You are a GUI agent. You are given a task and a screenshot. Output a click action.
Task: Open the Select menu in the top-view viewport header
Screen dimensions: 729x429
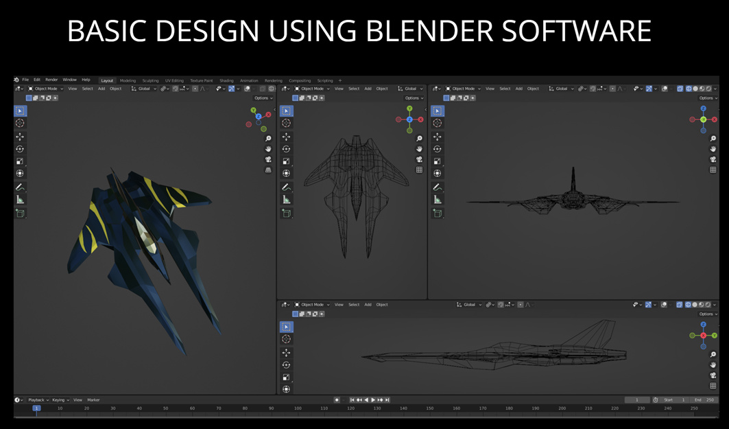[x=354, y=89]
